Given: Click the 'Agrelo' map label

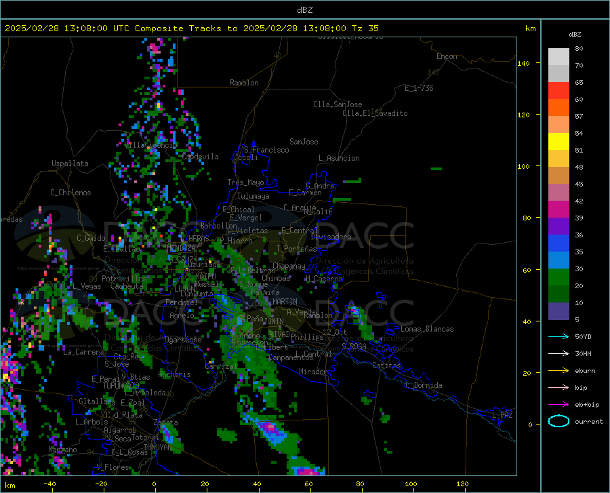Looking at the screenshot, I should pyautogui.click(x=182, y=315).
